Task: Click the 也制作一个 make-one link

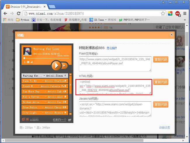Action: tap(59, 120)
